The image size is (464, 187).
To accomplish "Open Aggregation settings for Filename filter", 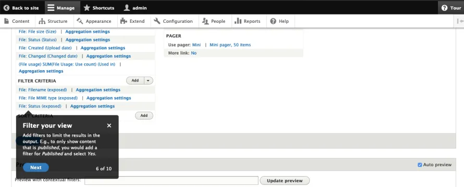I will point(98,90).
